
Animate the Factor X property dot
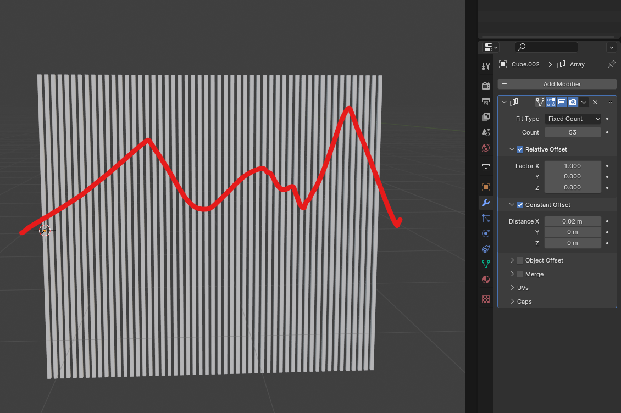pyautogui.click(x=607, y=166)
